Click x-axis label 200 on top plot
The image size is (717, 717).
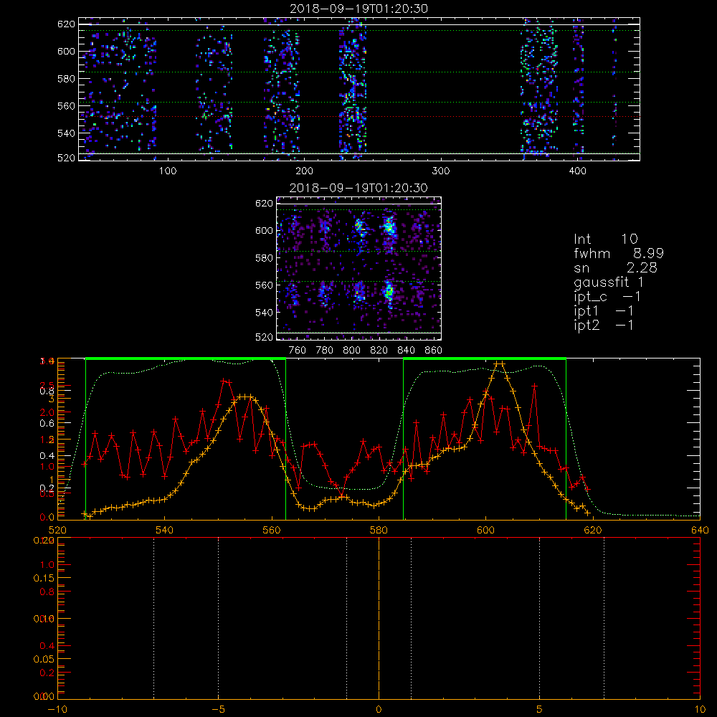(x=304, y=171)
